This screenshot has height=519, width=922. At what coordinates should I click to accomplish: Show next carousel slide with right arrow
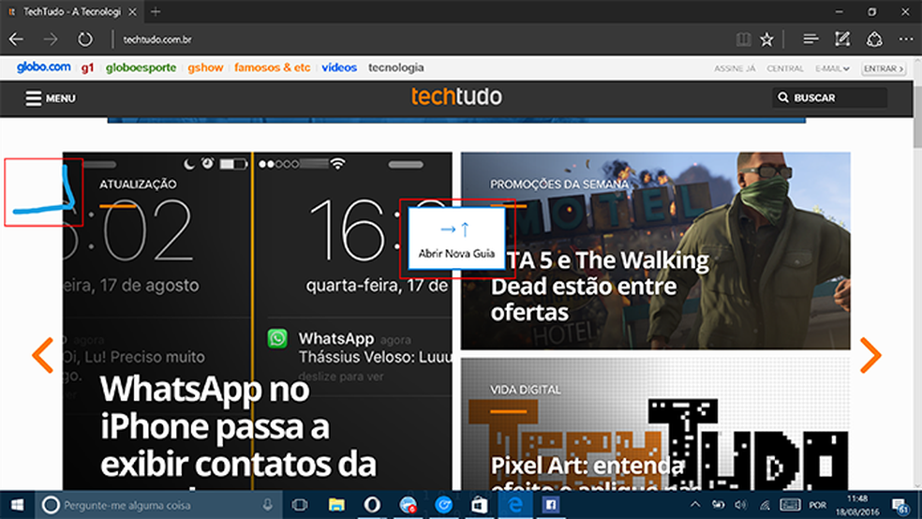click(x=870, y=355)
